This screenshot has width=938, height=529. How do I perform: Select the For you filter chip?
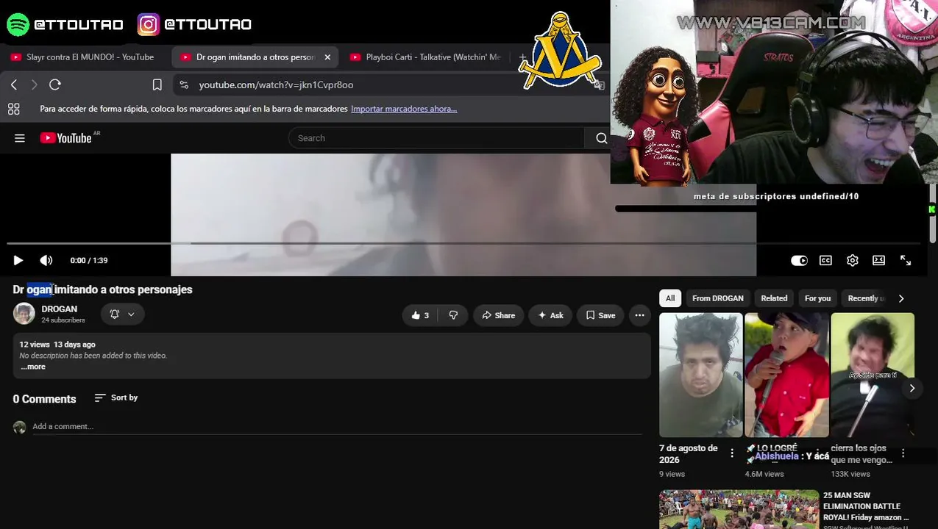click(817, 298)
